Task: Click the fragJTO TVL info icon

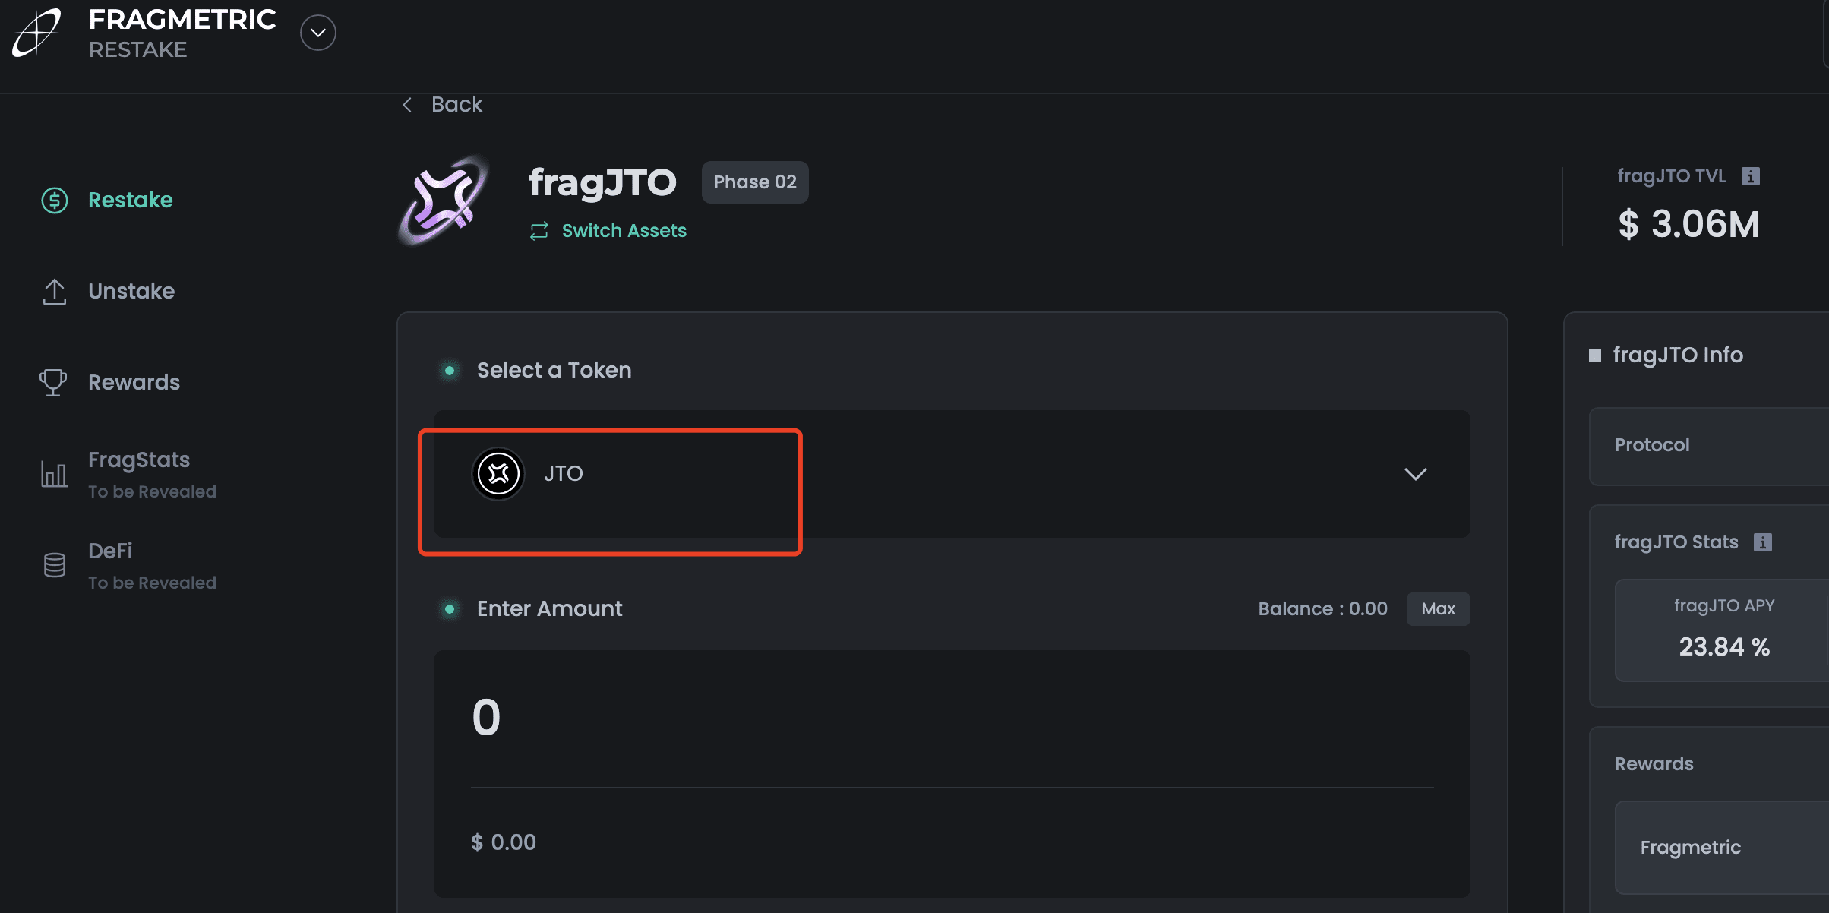Action: pos(1751,176)
